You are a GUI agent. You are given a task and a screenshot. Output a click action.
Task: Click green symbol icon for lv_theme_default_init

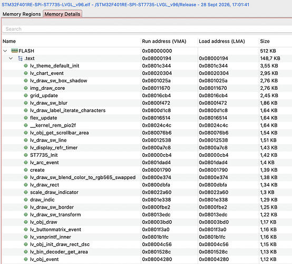pos(26,65)
